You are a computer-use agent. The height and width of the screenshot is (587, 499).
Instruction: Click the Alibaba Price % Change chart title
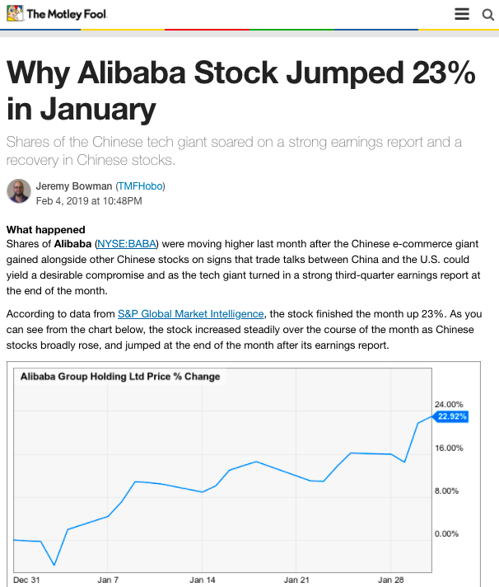pyautogui.click(x=120, y=376)
